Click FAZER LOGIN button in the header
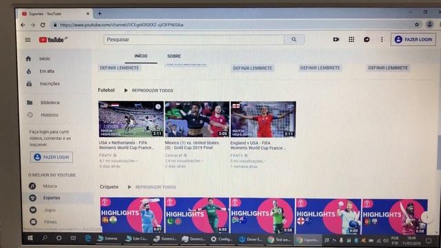The height and width of the screenshot is (248, 441). point(413,39)
